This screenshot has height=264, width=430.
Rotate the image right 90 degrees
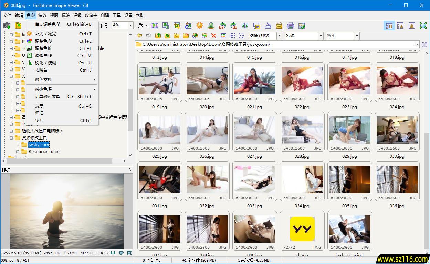(x=234, y=25)
